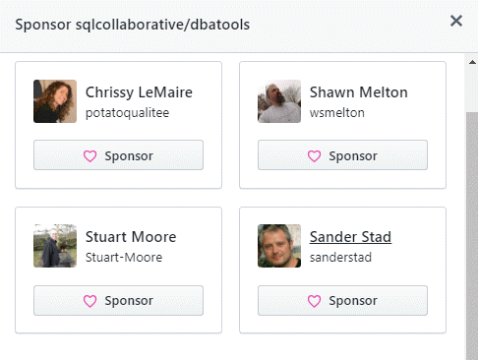Viewport: 478px width, 360px height.
Task: Open Shawn Melton's avatar photo
Action: (279, 101)
